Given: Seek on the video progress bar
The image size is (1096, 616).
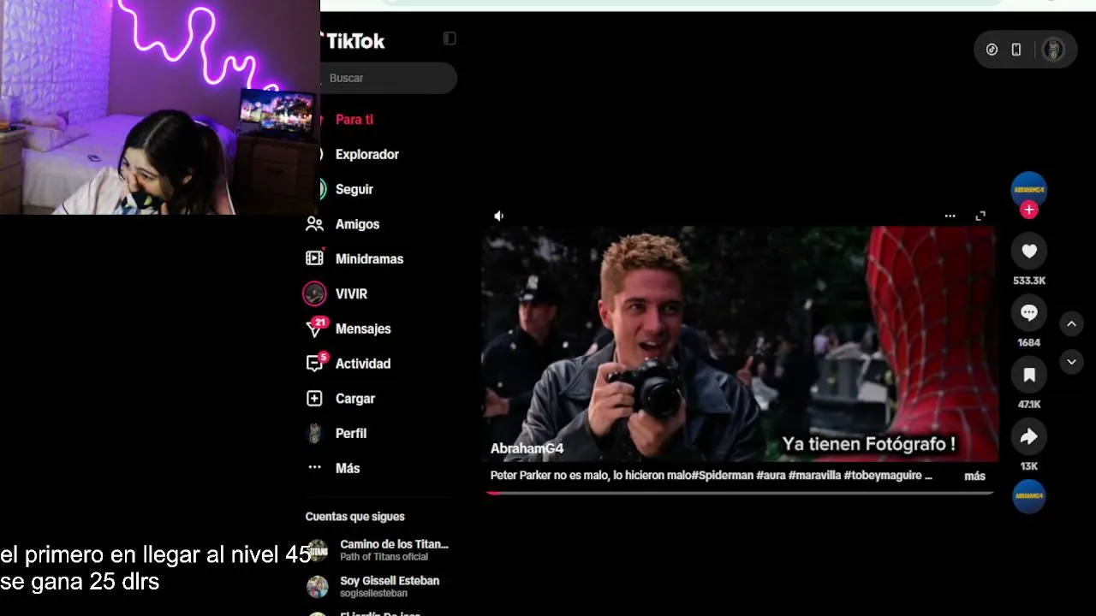Looking at the screenshot, I should click(x=740, y=493).
